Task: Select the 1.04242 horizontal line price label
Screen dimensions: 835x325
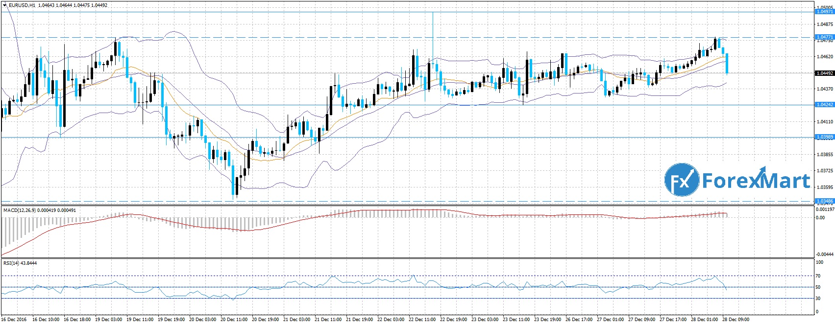Action: 824,105
